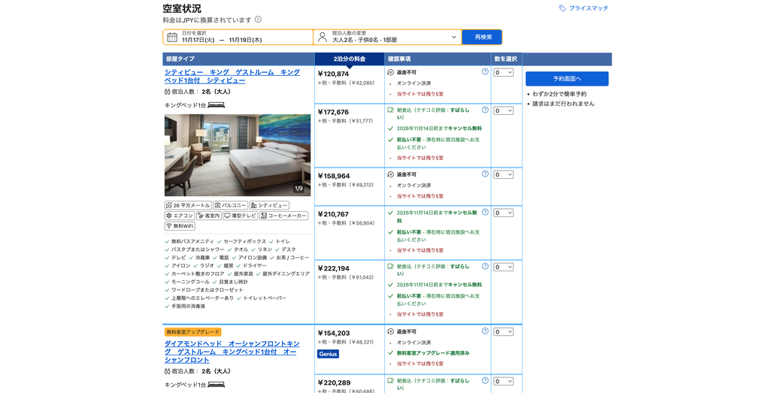Click the help icon in the ¥120,874 row

pyautogui.click(x=485, y=71)
